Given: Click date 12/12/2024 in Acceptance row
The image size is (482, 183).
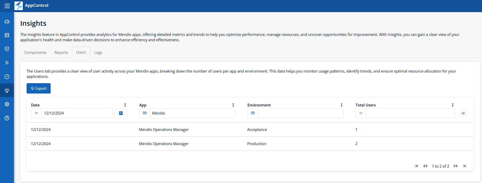Looking at the screenshot, I should [x=41, y=130].
